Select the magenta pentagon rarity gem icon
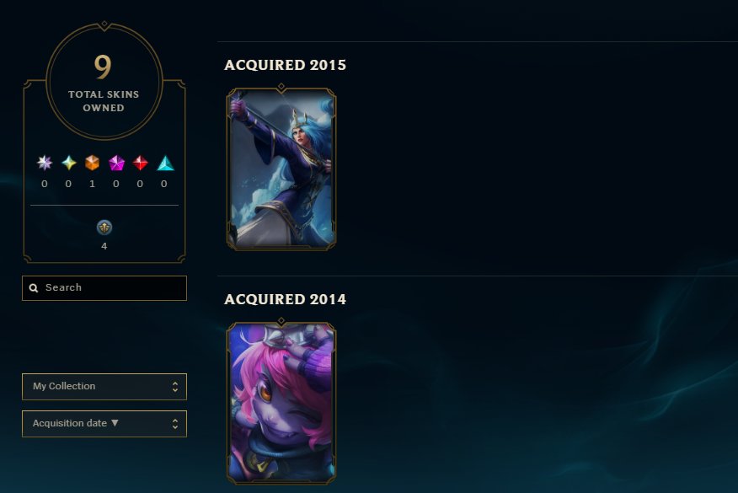Image resolution: width=738 pixels, height=493 pixels. point(116,163)
